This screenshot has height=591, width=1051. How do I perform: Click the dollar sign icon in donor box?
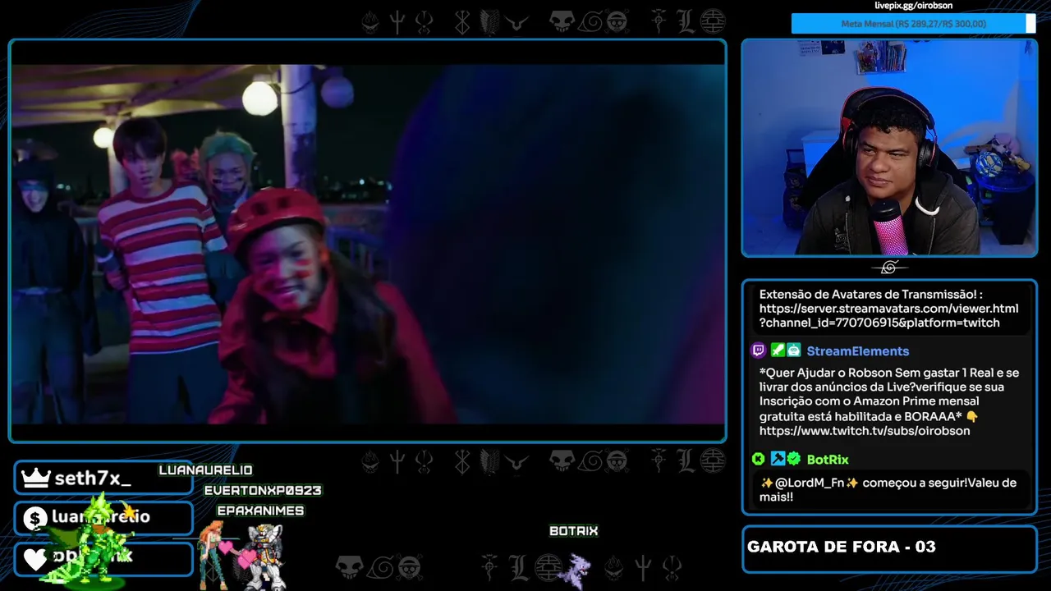[34, 518]
